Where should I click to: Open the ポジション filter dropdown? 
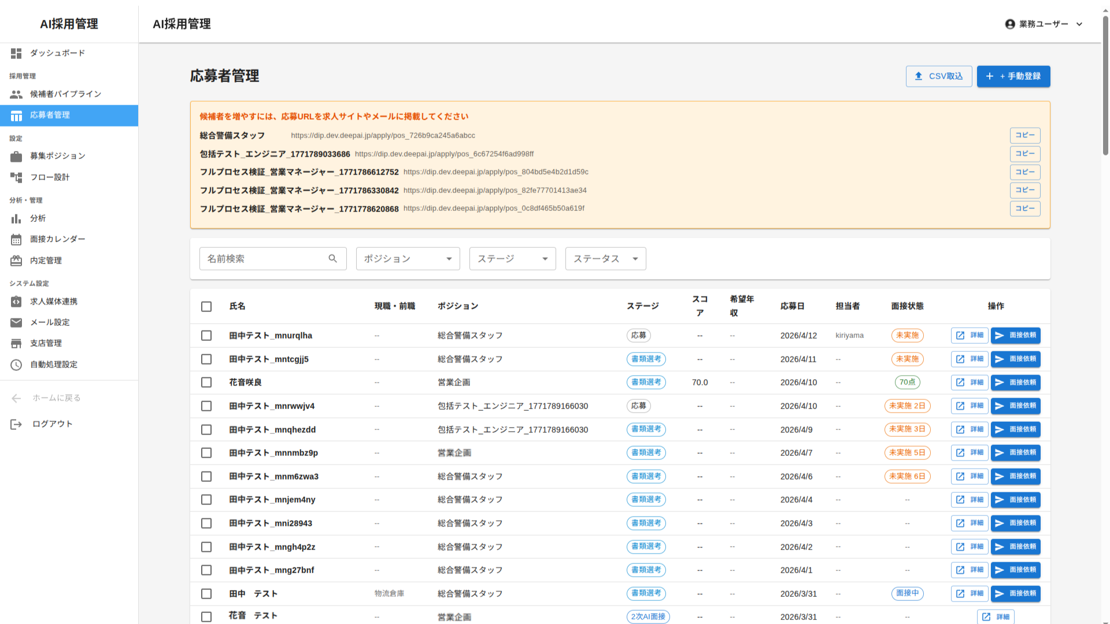tap(408, 258)
